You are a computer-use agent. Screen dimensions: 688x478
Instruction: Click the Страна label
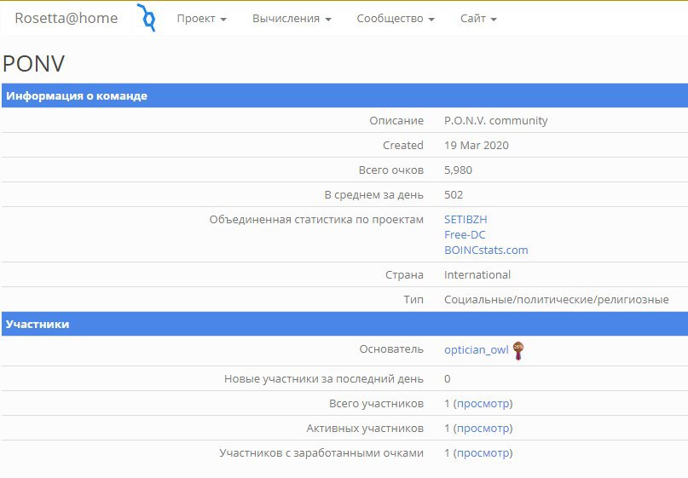point(405,275)
